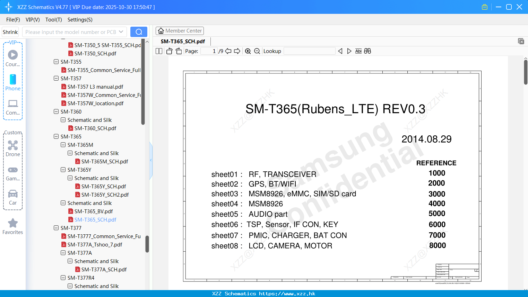The width and height of the screenshot is (528, 297).
Task: Click the side panel collapse handle
Action: 151,160
